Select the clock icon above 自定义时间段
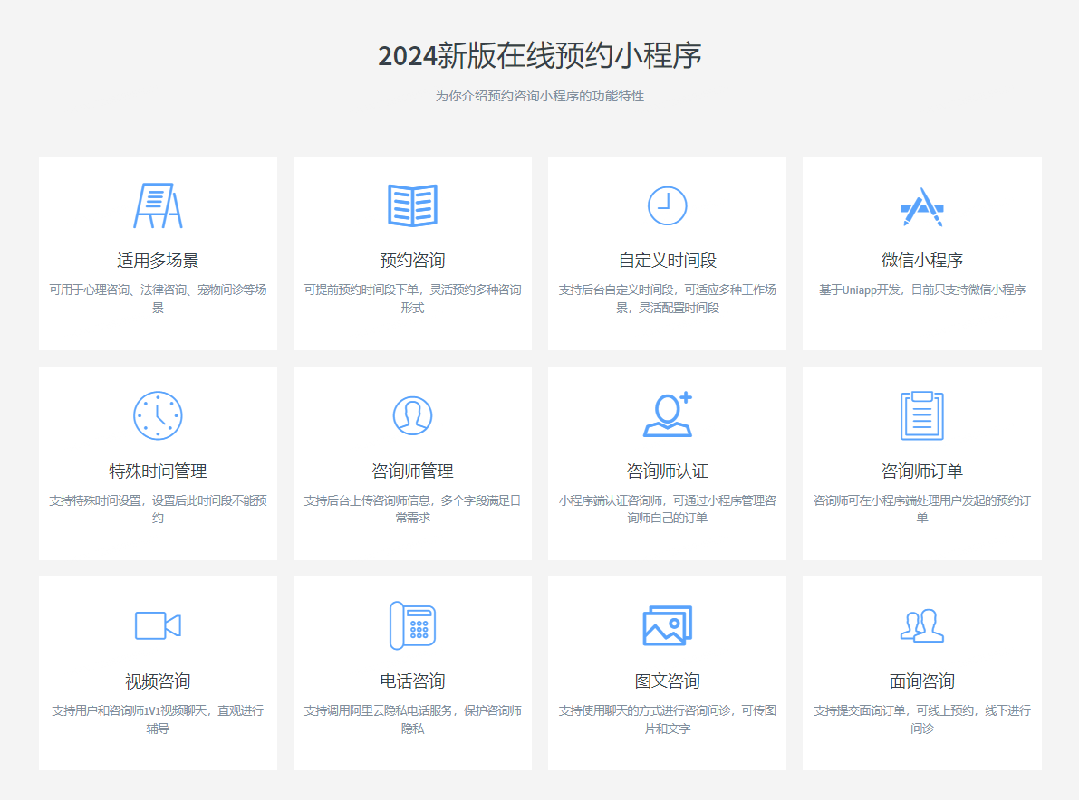 tap(667, 205)
